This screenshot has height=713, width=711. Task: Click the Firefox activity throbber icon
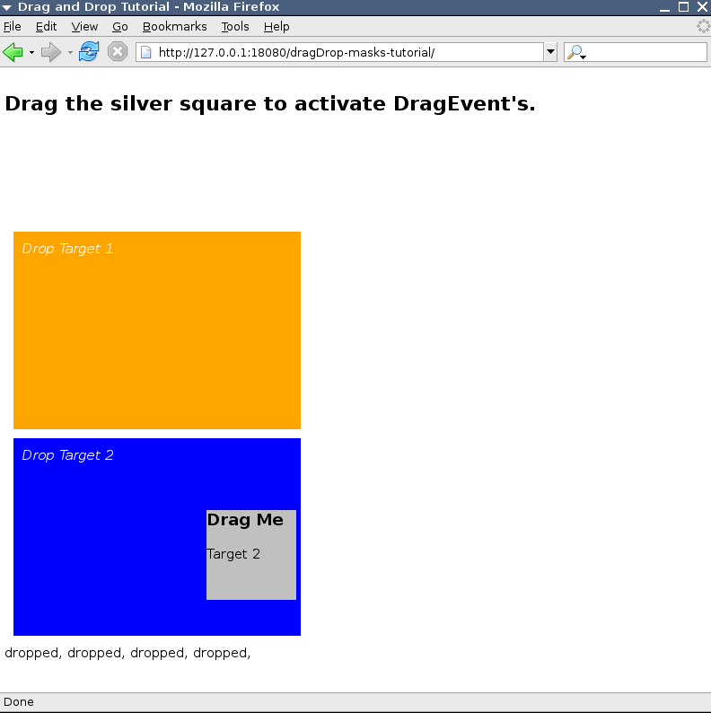[x=703, y=27]
